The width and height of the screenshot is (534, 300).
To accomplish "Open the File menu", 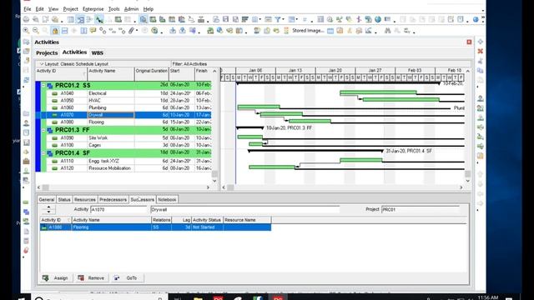I will click(28, 9).
